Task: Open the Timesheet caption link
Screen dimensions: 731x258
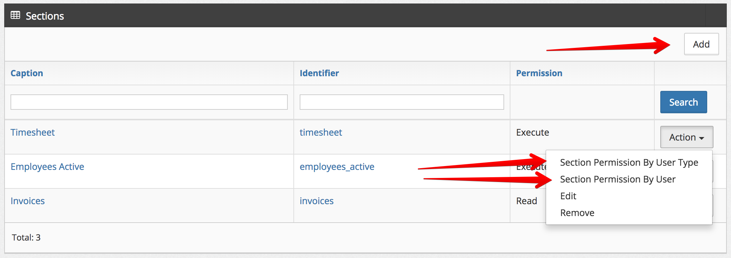Action: [33, 132]
